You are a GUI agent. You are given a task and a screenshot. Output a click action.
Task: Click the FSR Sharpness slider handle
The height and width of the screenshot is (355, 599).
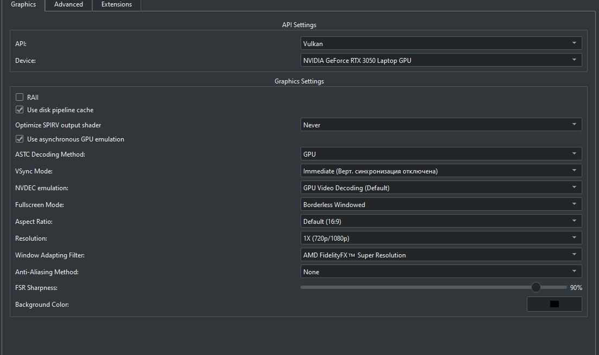(536, 287)
